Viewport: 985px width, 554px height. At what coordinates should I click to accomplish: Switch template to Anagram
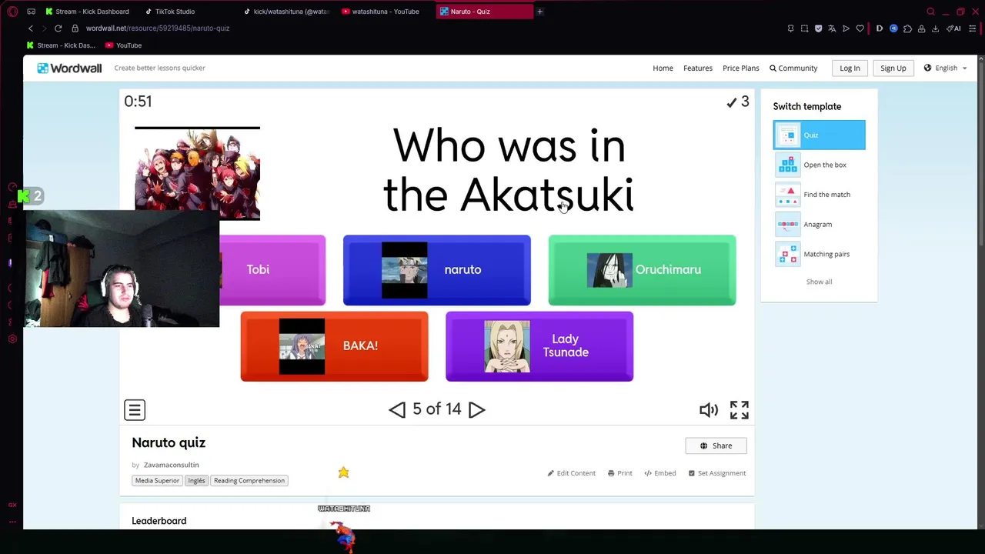click(x=819, y=224)
